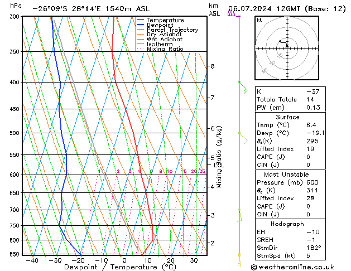This screenshot has height=271, width=351.
Task: Click the 'Surface' section header
Action: coord(287,117)
